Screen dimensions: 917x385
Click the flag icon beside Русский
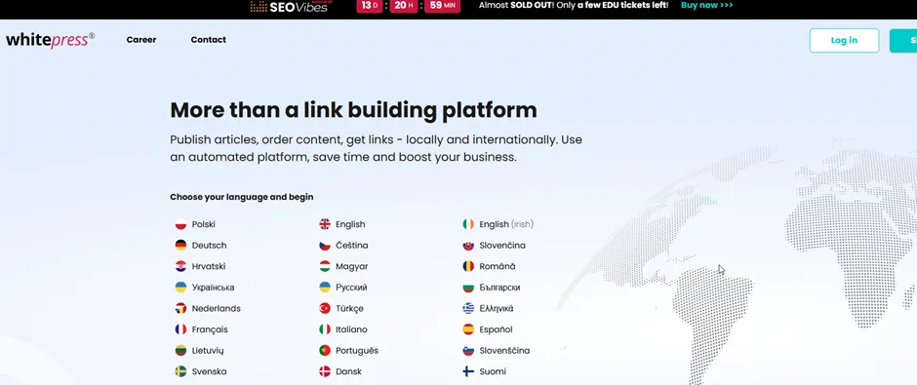click(x=325, y=288)
